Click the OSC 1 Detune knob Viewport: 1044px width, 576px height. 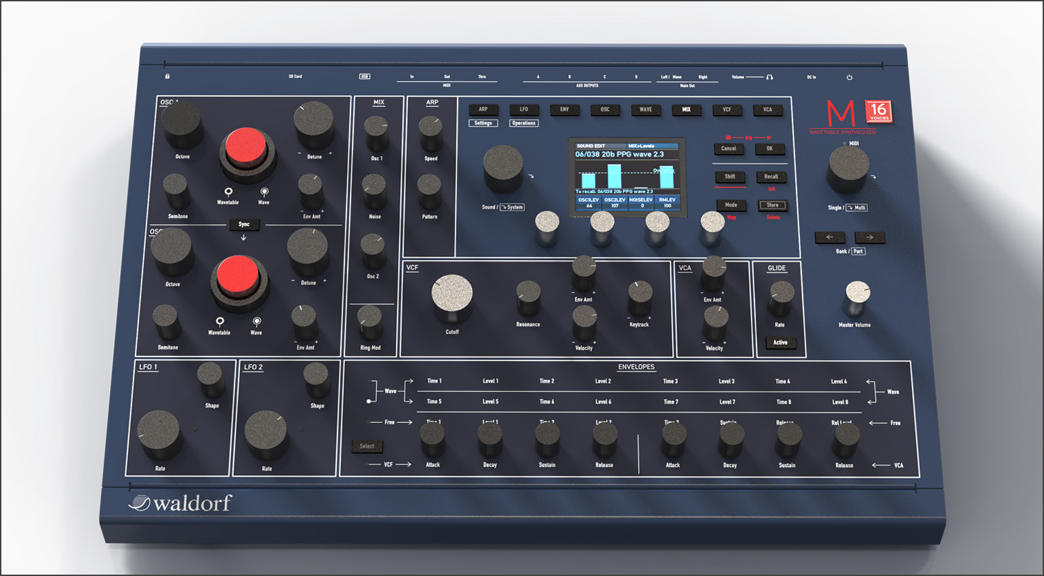[x=313, y=125]
